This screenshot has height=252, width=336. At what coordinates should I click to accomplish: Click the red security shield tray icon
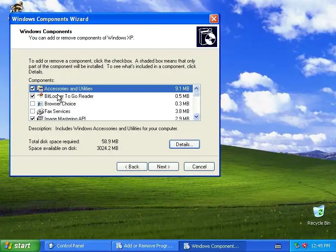pos(304,246)
